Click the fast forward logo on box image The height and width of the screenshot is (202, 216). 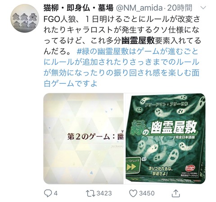[133, 165]
